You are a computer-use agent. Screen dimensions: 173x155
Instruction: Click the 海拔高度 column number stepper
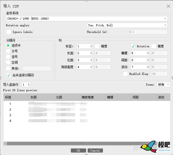(x=85, y=67)
